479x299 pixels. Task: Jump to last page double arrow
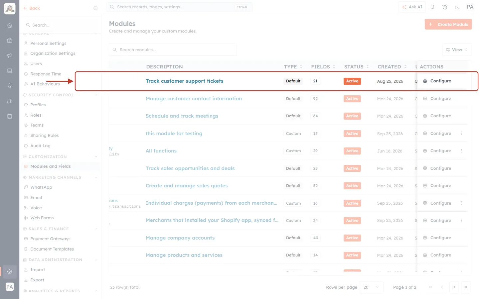(x=466, y=287)
